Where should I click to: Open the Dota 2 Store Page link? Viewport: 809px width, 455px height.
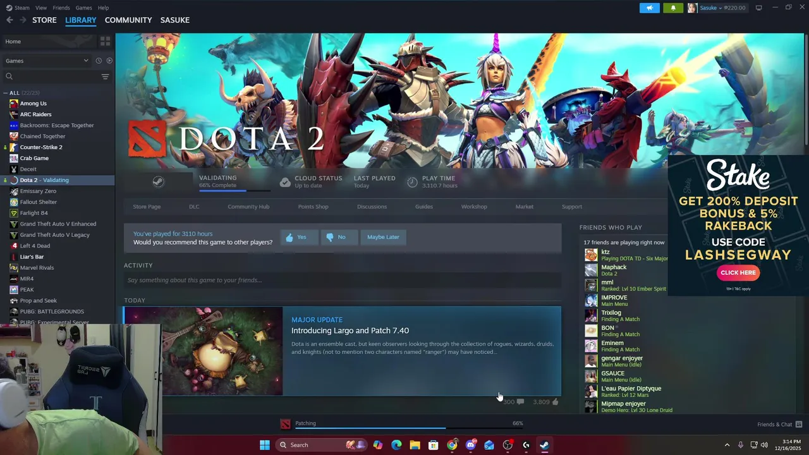147,207
